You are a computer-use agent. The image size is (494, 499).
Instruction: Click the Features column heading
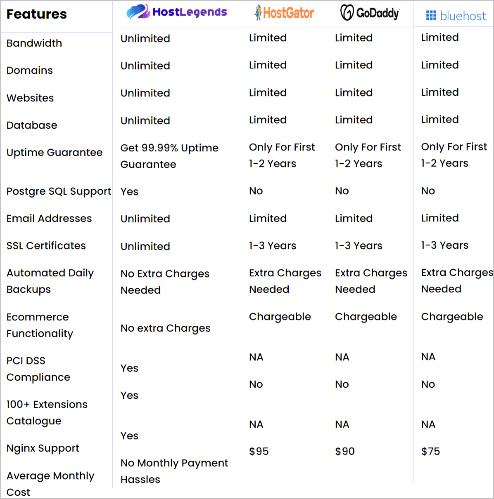(x=37, y=14)
